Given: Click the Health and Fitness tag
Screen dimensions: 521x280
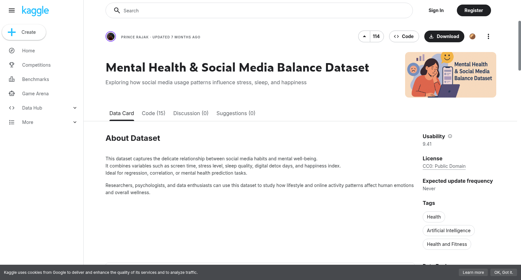Looking at the screenshot, I should point(447,244).
